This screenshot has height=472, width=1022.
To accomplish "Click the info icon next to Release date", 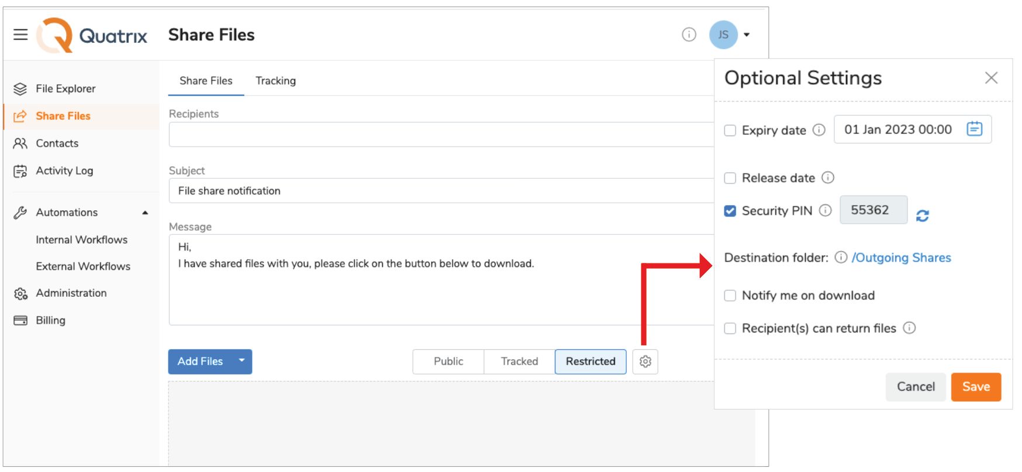I will tap(828, 178).
